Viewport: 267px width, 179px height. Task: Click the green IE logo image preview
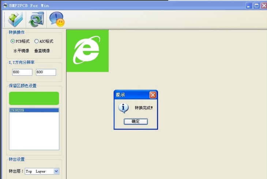[x=87, y=51]
